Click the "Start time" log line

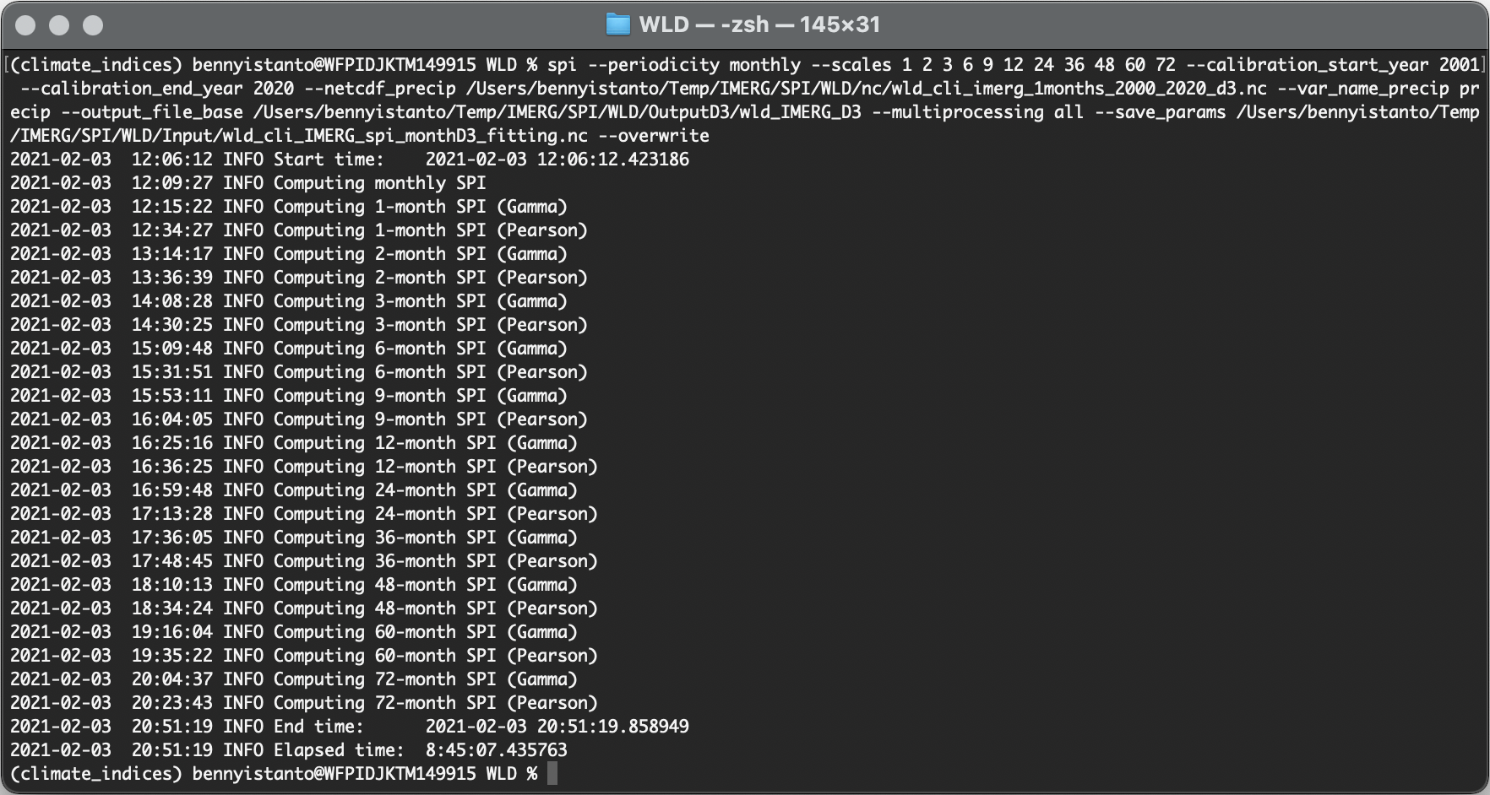[x=349, y=160]
